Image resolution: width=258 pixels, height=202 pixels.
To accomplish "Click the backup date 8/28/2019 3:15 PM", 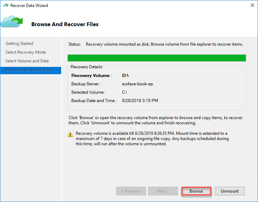I will (x=140, y=101).
